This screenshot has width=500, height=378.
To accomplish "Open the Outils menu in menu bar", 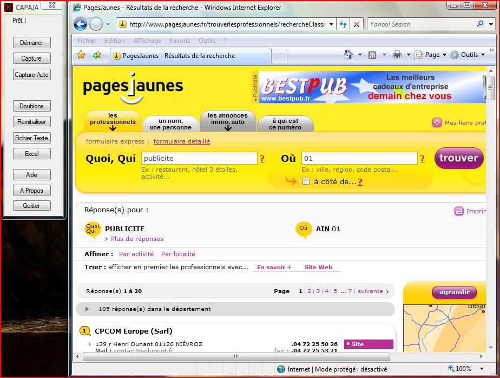I will pyautogui.click(x=207, y=41).
